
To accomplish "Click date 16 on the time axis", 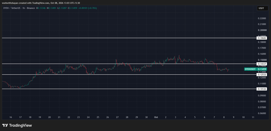I will click(x=11, y=117).
